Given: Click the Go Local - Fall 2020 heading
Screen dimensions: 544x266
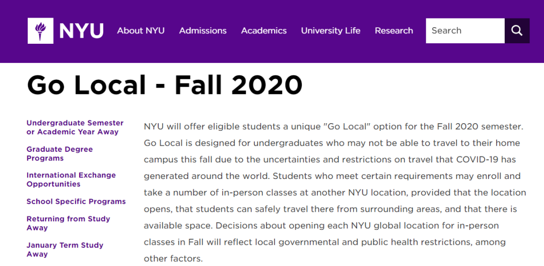Looking at the screenshot, I should click(165, 85).
